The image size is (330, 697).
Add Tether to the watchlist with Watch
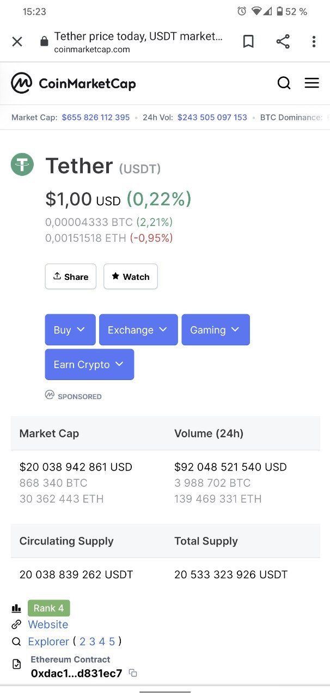(131, 277)
